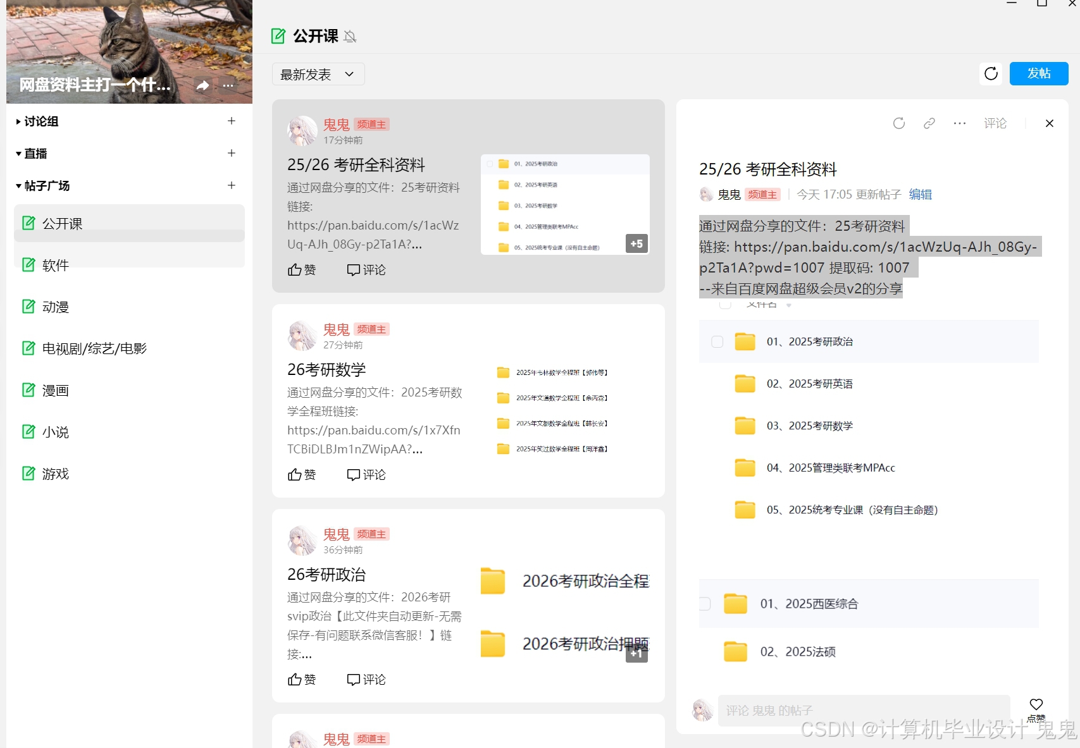Click the highlighted pan.baidu.com link text

tap(868, 257)
